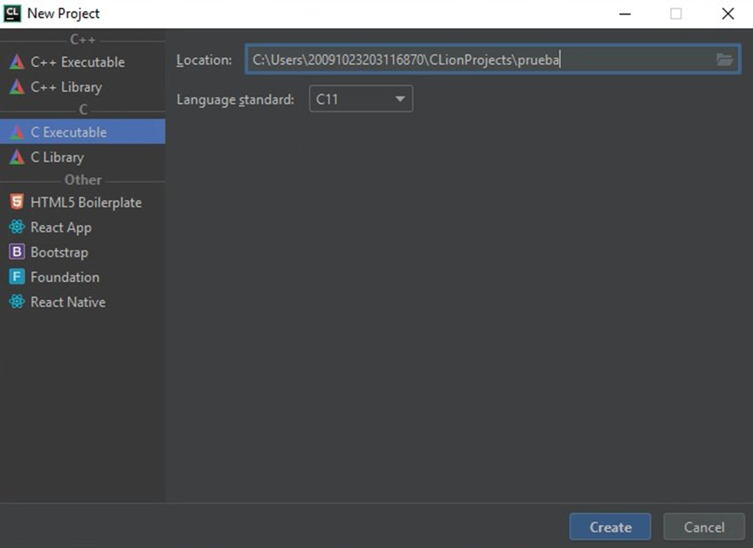This screenshot has height=548, width=753.
Task: Select C++ Executable project type
Action: click(83, 62)
